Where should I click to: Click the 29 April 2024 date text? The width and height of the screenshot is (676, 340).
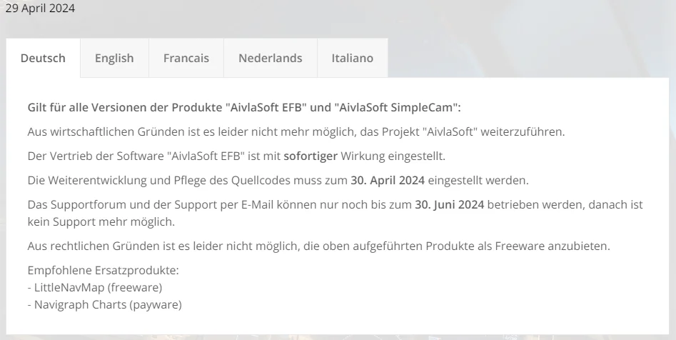(40, 8)
